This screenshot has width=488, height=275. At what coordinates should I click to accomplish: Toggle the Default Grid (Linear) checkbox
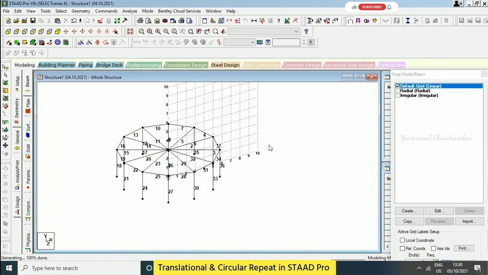pyautogui.click(x=398, y=86)
